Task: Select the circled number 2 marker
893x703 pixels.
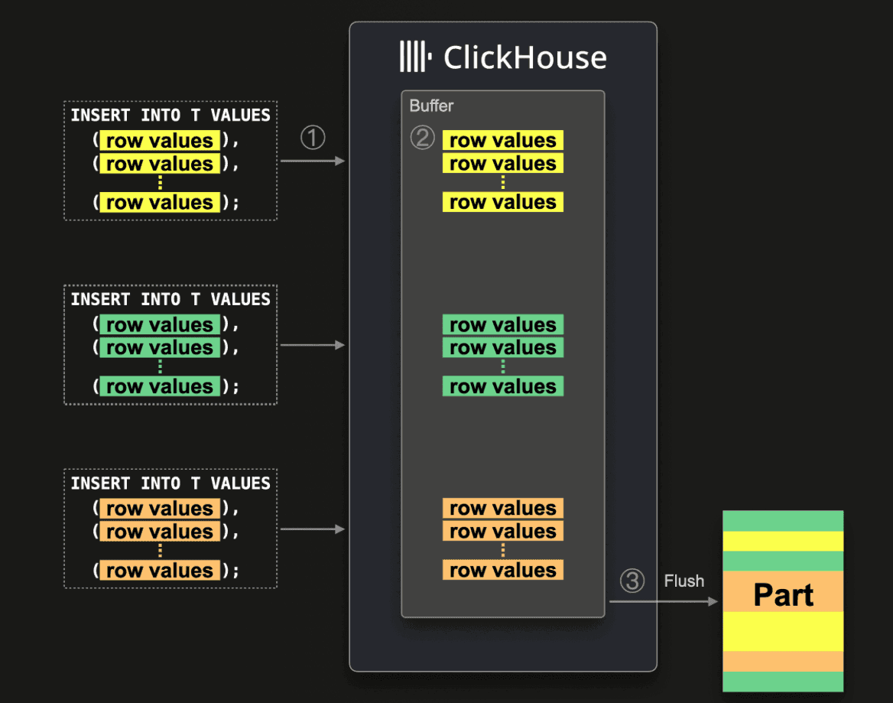Action: 423,138
